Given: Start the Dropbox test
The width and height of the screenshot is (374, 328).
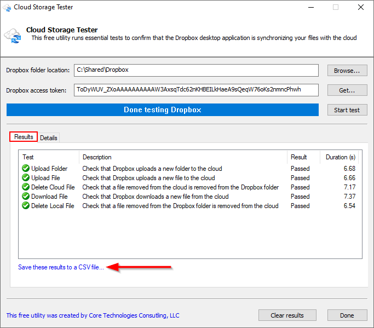Looking at the screenshot, I should [347, 110].
